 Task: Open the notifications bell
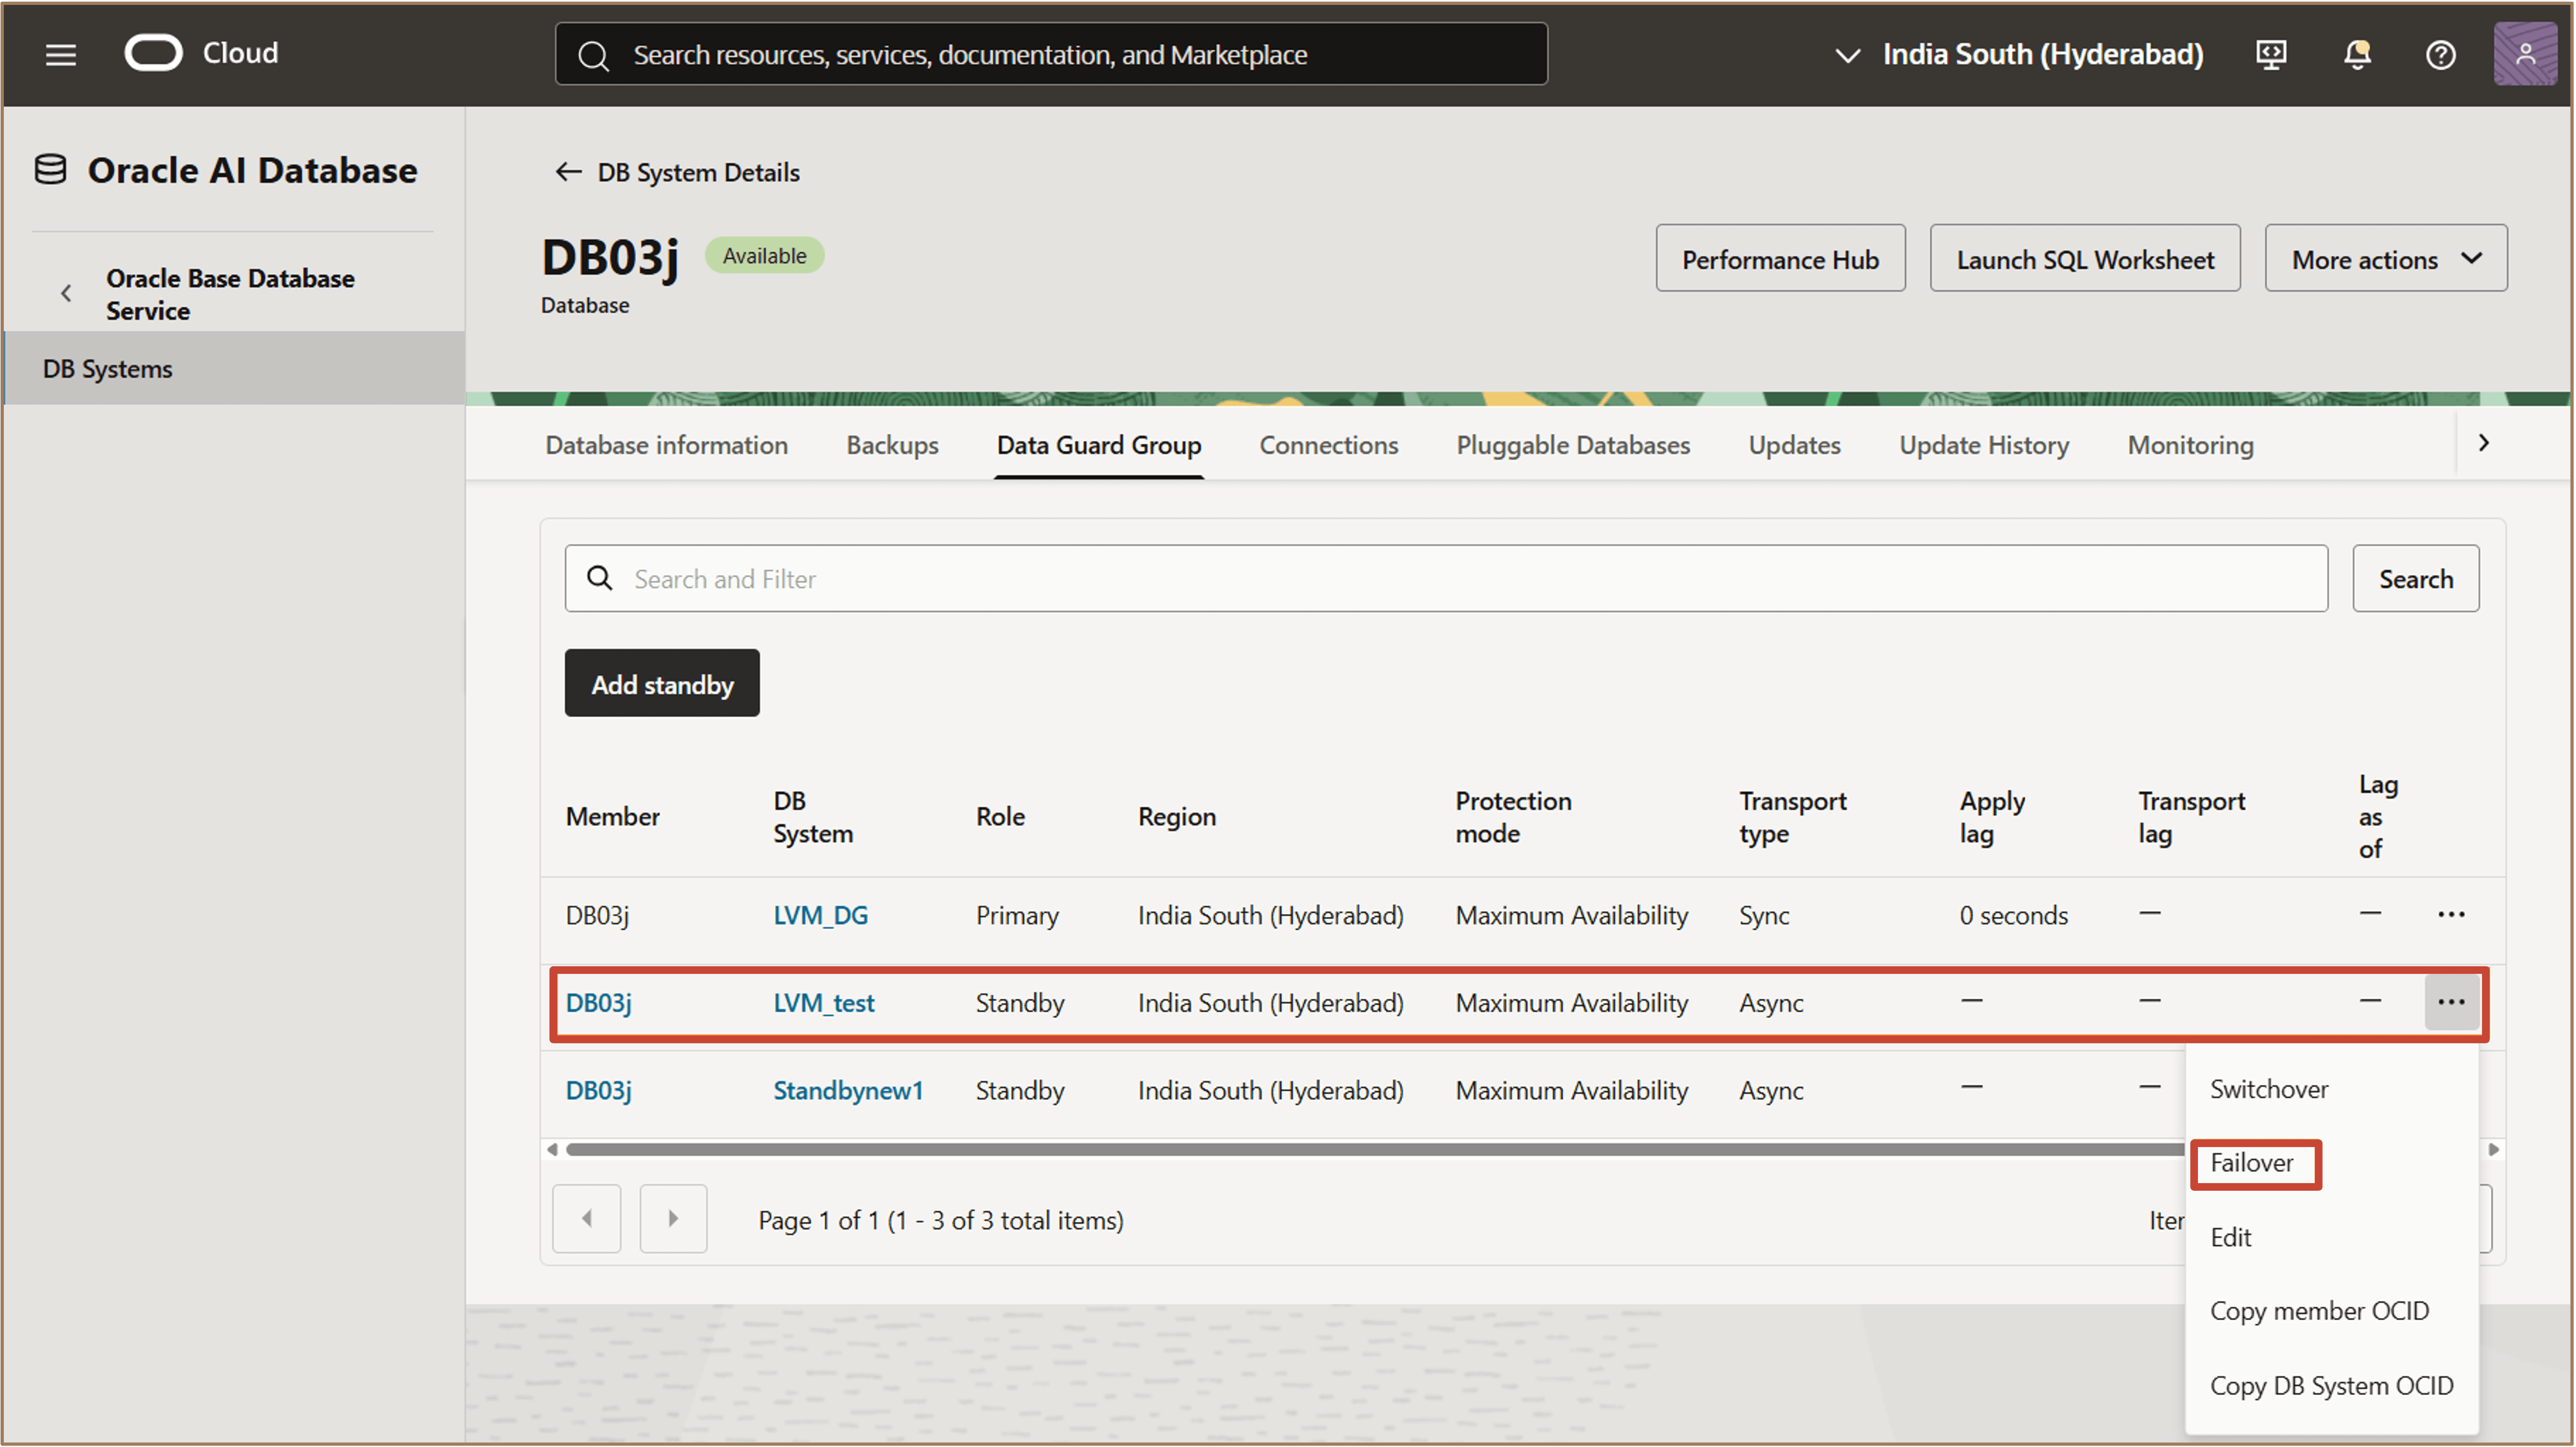[2356, 54]
